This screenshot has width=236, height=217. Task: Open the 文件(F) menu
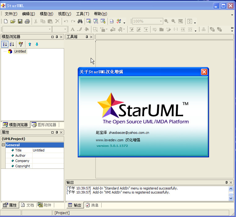(x=11, y=14)
